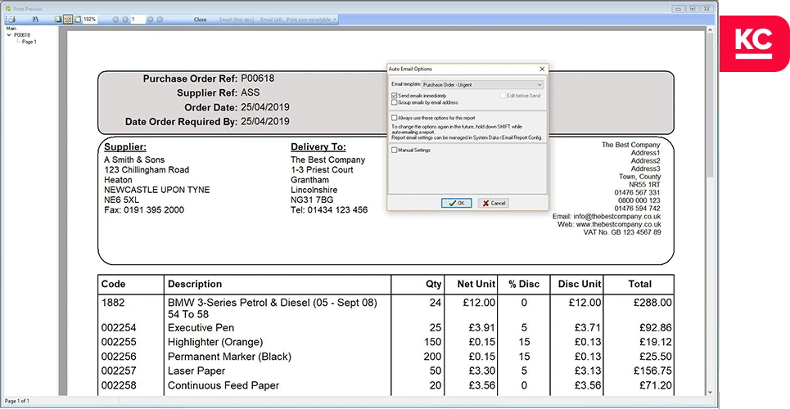Check Group emails by email address
This screenshot has height=409, width=790.
click(x=394, y=102)
